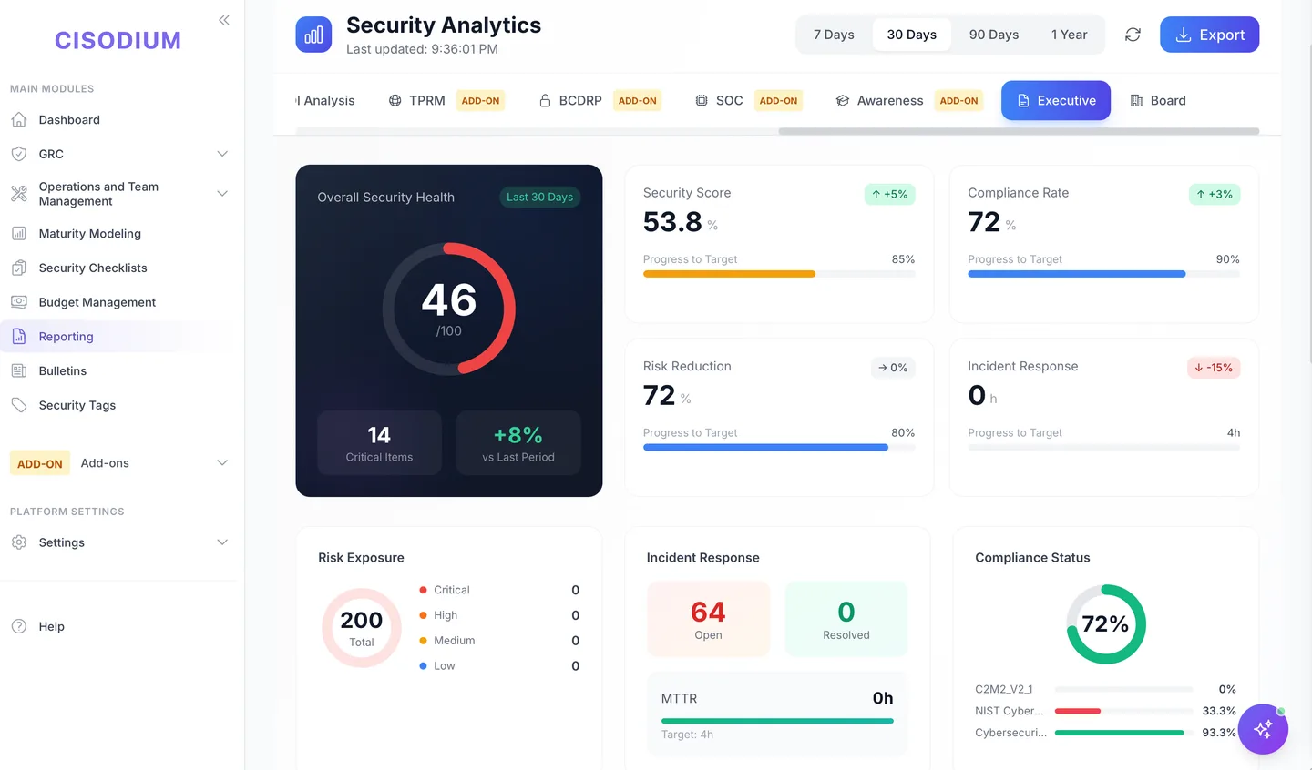The image size is (1312, 770).
Task: Expand the Add-ons section chevron
Action: coord(222,463)
